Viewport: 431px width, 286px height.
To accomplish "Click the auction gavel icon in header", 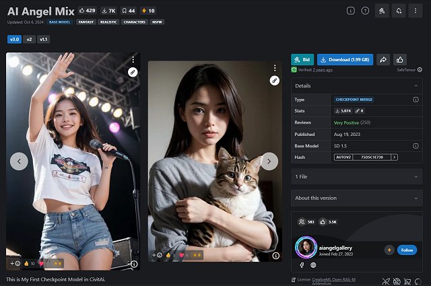I will coord(382,11).
